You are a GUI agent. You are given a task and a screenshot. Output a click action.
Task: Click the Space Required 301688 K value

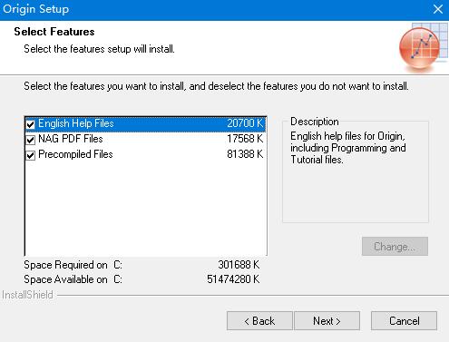(x=239, y=265)
